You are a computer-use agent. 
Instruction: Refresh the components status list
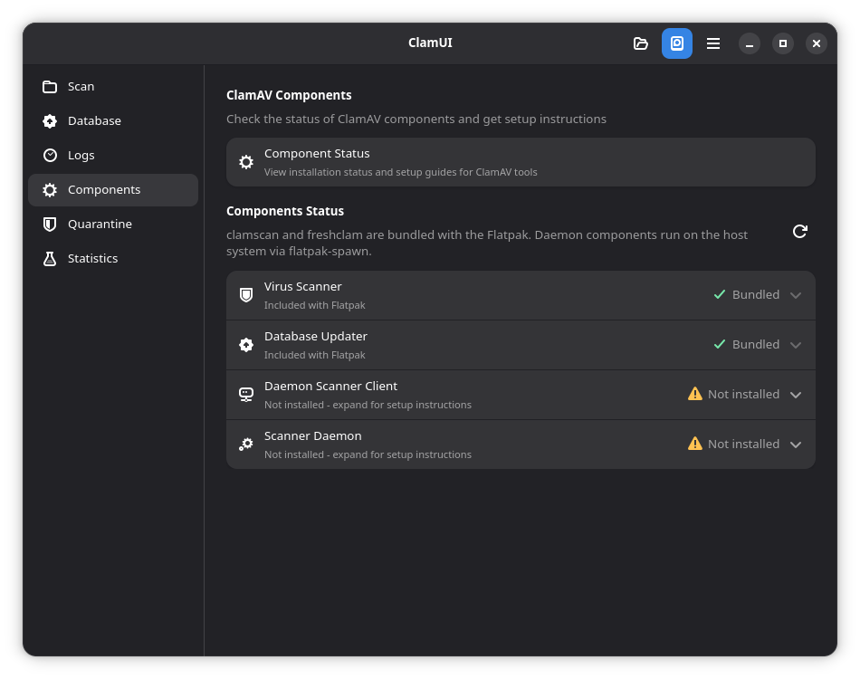[799, 232]
